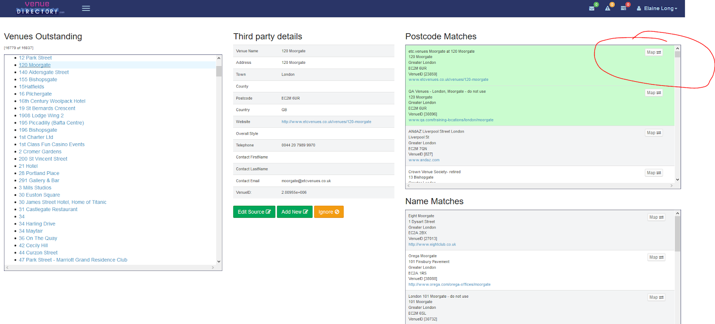Expand the Elaine Long user dropdown

tap(657, 8)
